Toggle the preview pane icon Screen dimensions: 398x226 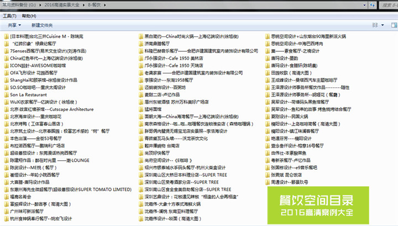[394, 25]
